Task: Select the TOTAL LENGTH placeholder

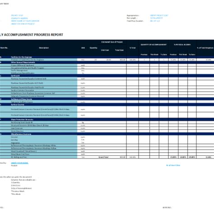Action: click(156, 18)
